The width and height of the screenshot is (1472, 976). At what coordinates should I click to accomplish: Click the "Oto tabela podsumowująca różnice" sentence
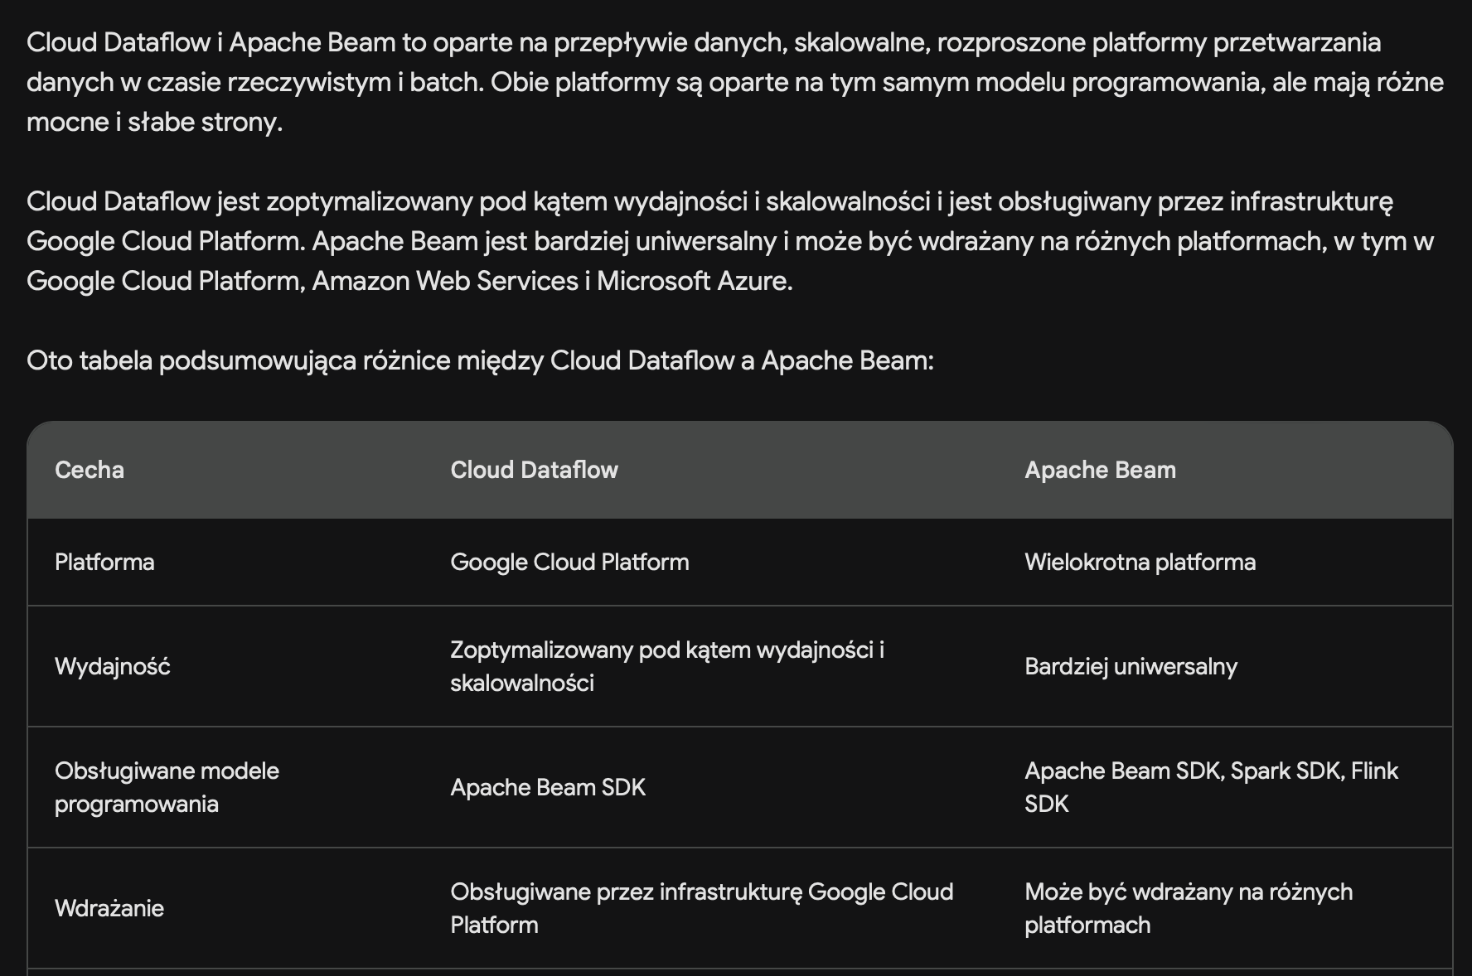480,360
